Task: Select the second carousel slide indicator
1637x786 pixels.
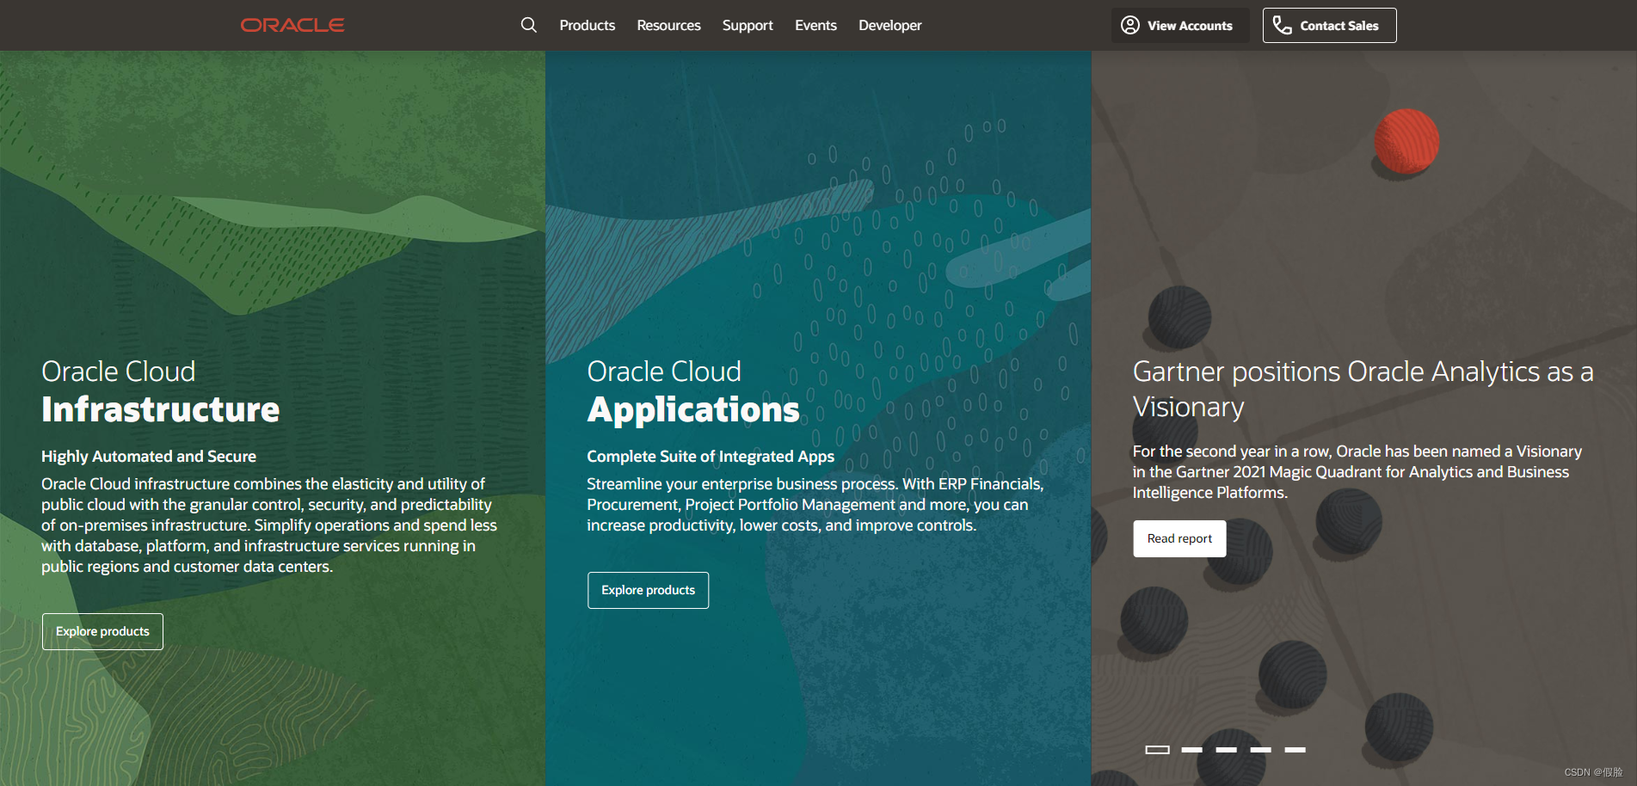Action: [x=1191, y=750]
